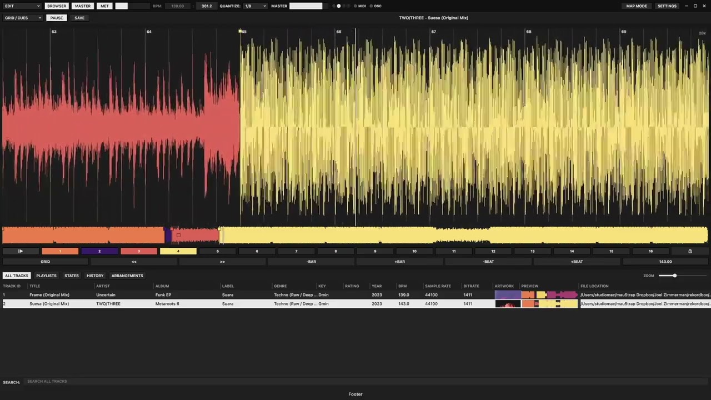Toggle the BROWSER panel button

57,6
